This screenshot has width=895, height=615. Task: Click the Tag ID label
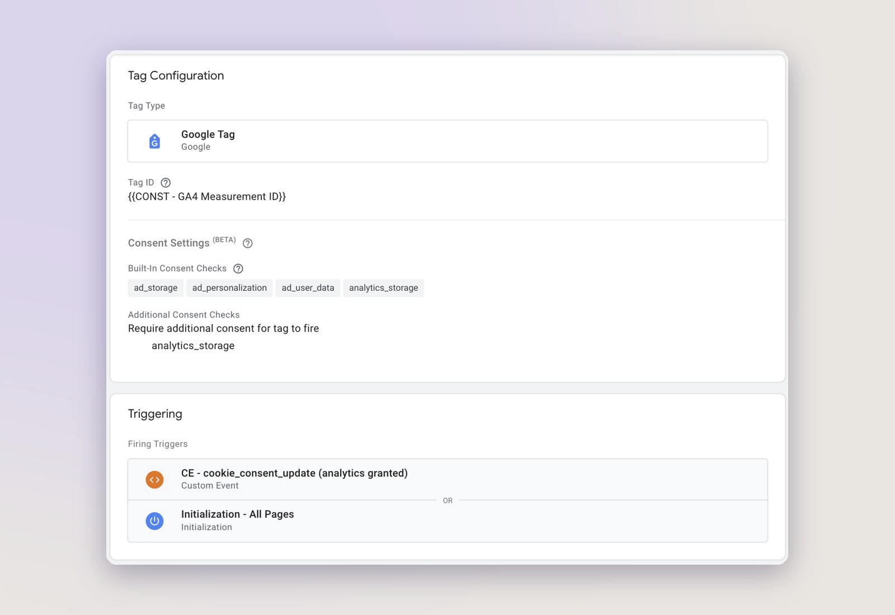point(141,182)
